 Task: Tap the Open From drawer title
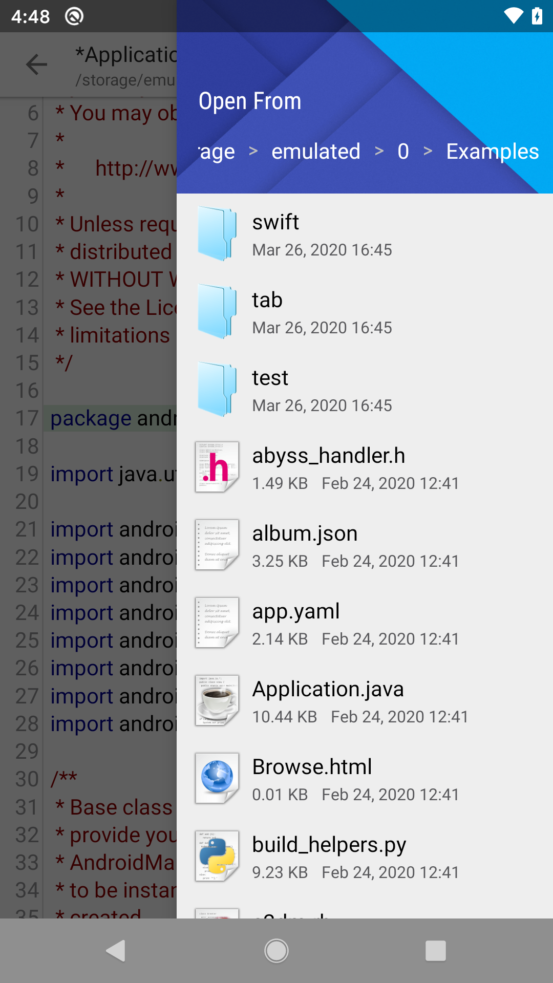[250, 101]
